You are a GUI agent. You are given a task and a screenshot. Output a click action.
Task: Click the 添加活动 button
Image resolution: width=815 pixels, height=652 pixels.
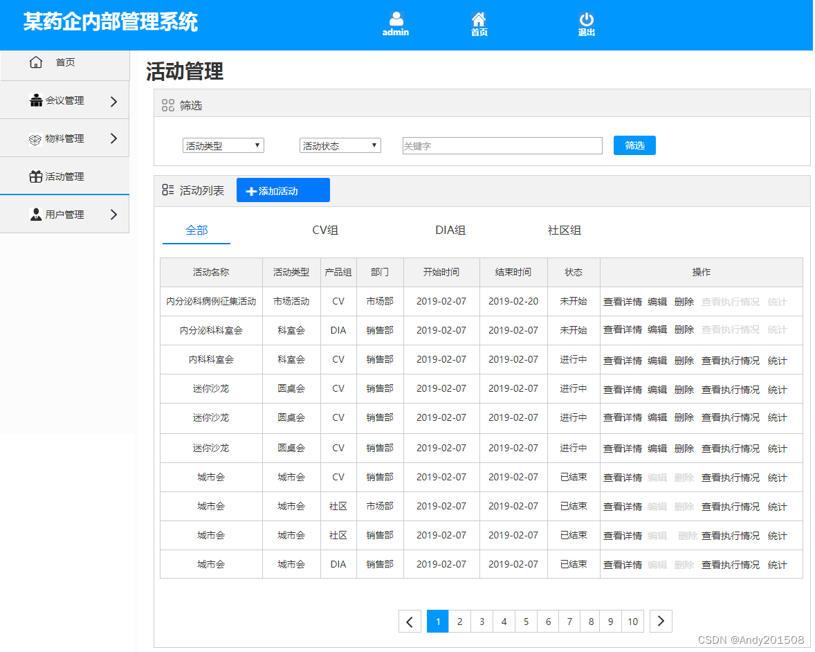point(282,190)
